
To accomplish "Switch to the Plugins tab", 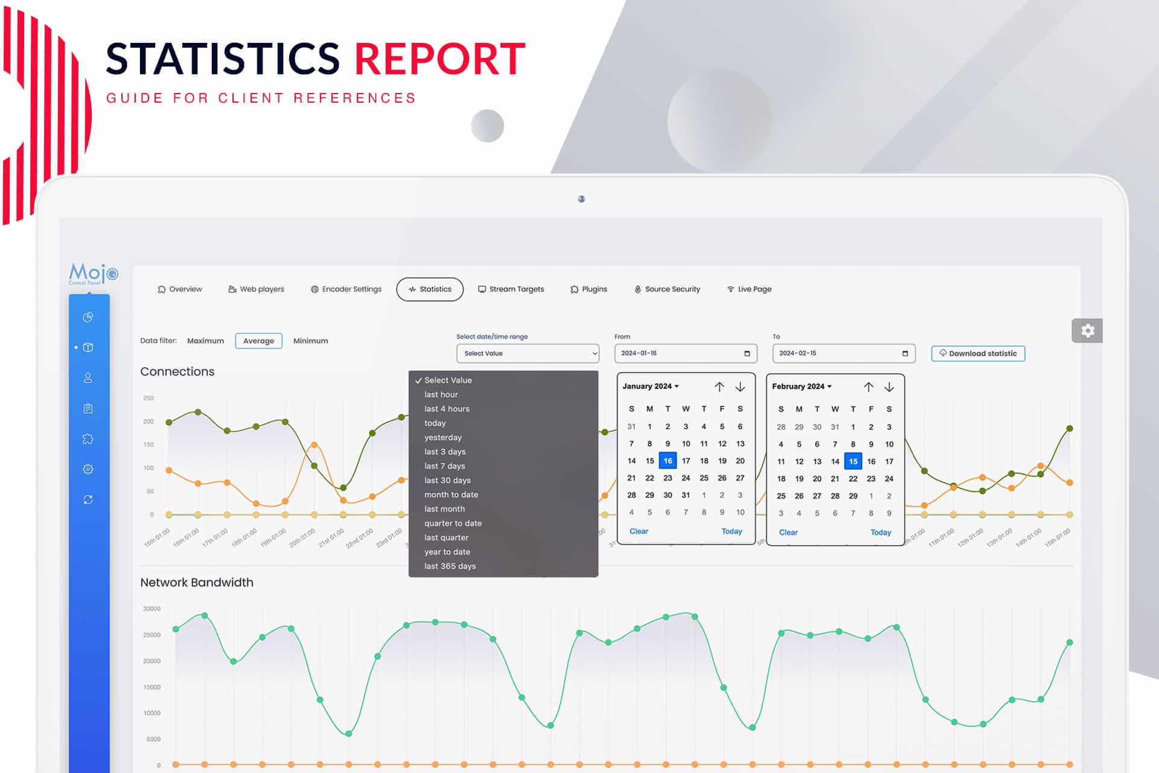I will tap(589, 289).
